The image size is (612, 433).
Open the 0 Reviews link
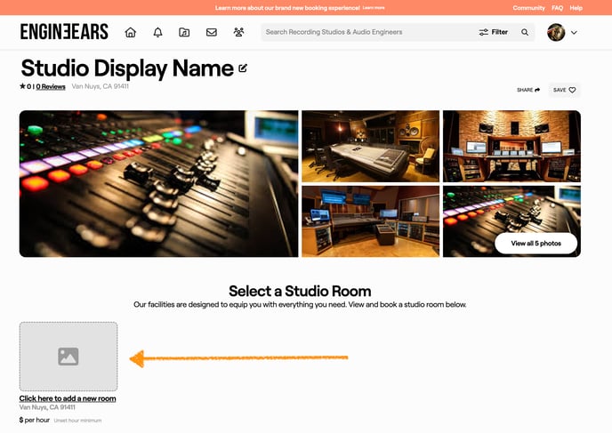tap(51, 87)
